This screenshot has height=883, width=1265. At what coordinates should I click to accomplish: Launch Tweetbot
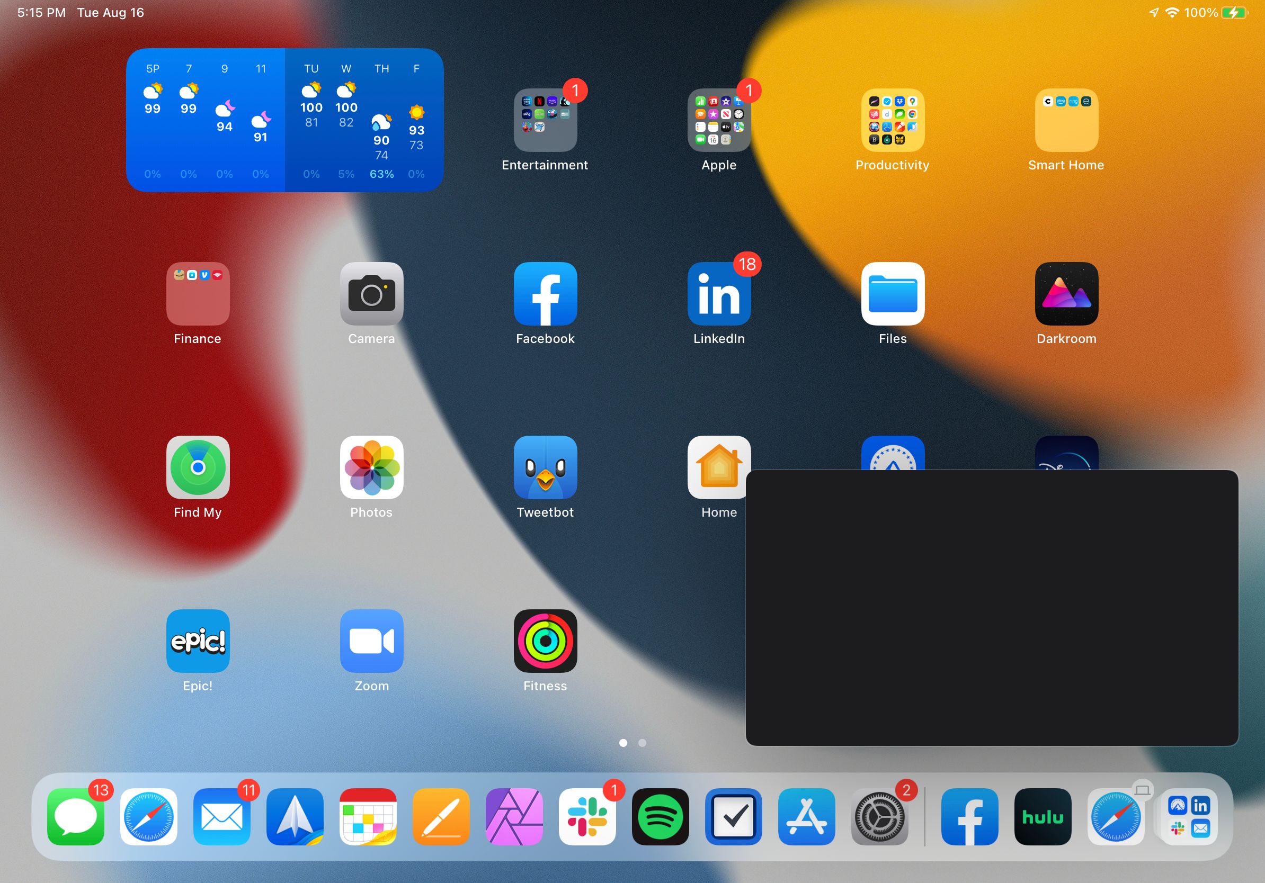[545, 467]
